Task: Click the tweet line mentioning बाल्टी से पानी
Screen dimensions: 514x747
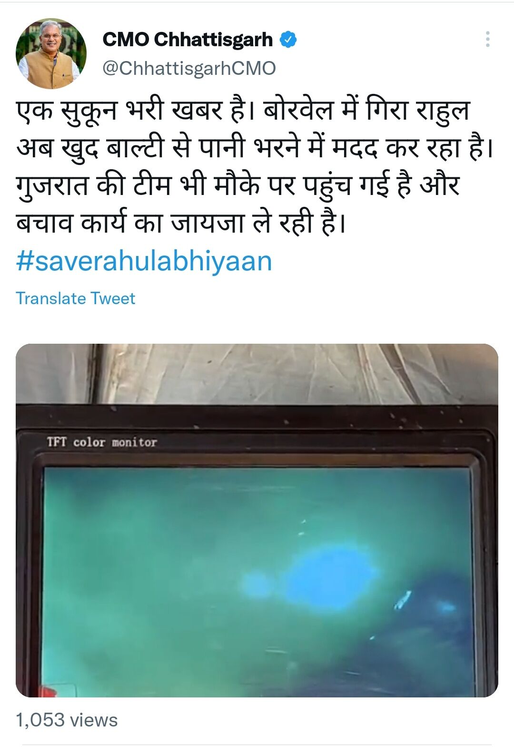Action: pyautogui.click(x=255, y=148)
